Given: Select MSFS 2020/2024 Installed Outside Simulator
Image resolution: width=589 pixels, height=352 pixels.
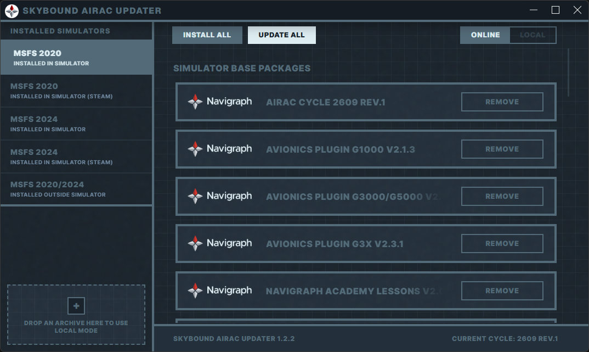Looking at the screenshot, I should [76, 189].
